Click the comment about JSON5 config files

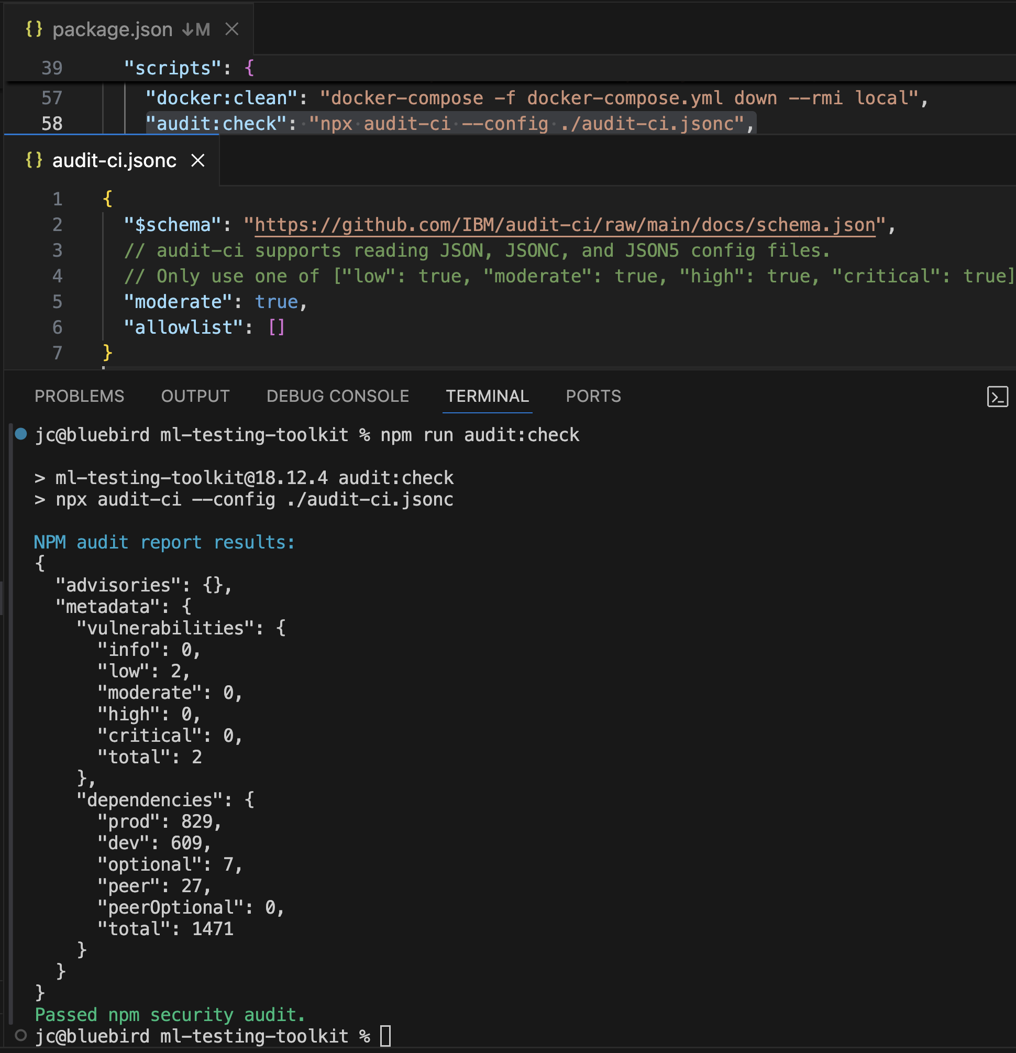click(478, 250)
